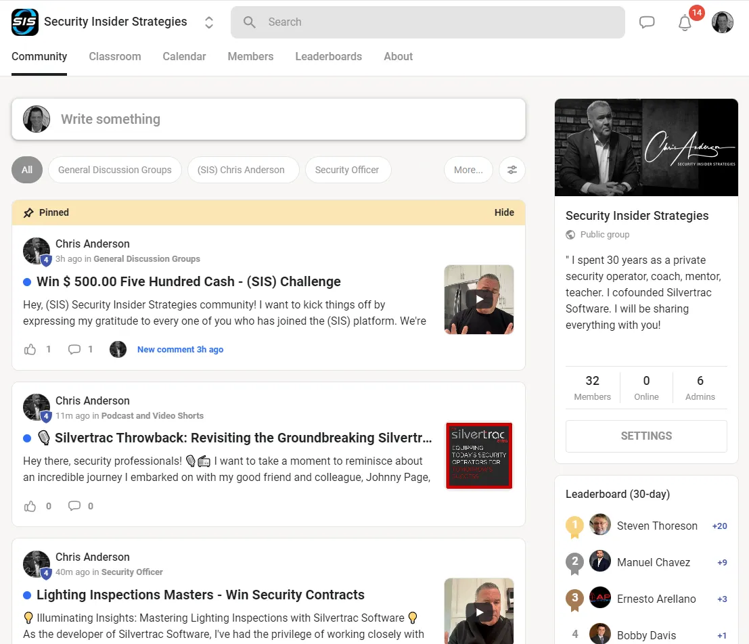Open Lighting Inspections Masters post title
This screenshot has height=644, width=749.
[200, 595]
